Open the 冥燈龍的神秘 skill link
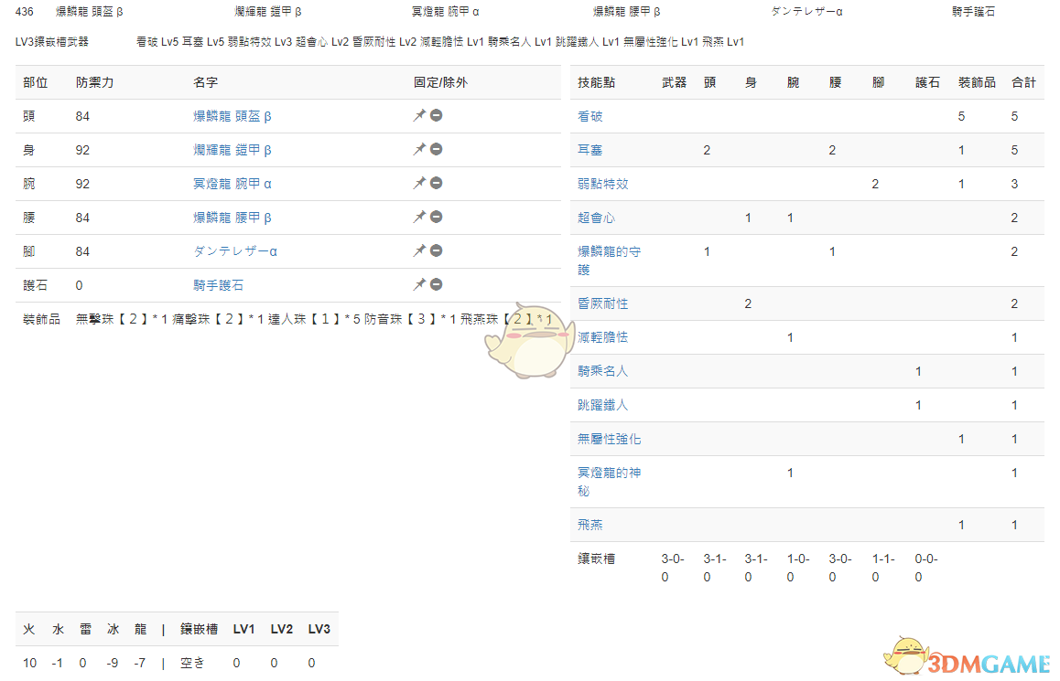The image size is (1060, 681). pyautogui.click(x=609, y=481)
